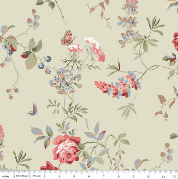Click the ruler number 10
The height and width of the screenshot is (179, 178).
148,176
